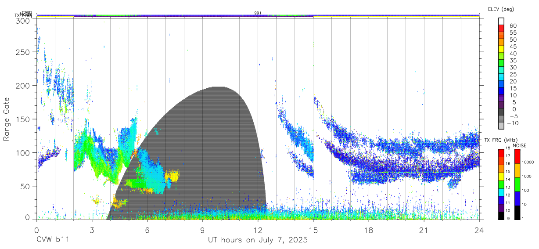Viewport: 539px width, 249px height.
Task: Select the white top swatch above 60 degrees
Action: click(501, 22)
